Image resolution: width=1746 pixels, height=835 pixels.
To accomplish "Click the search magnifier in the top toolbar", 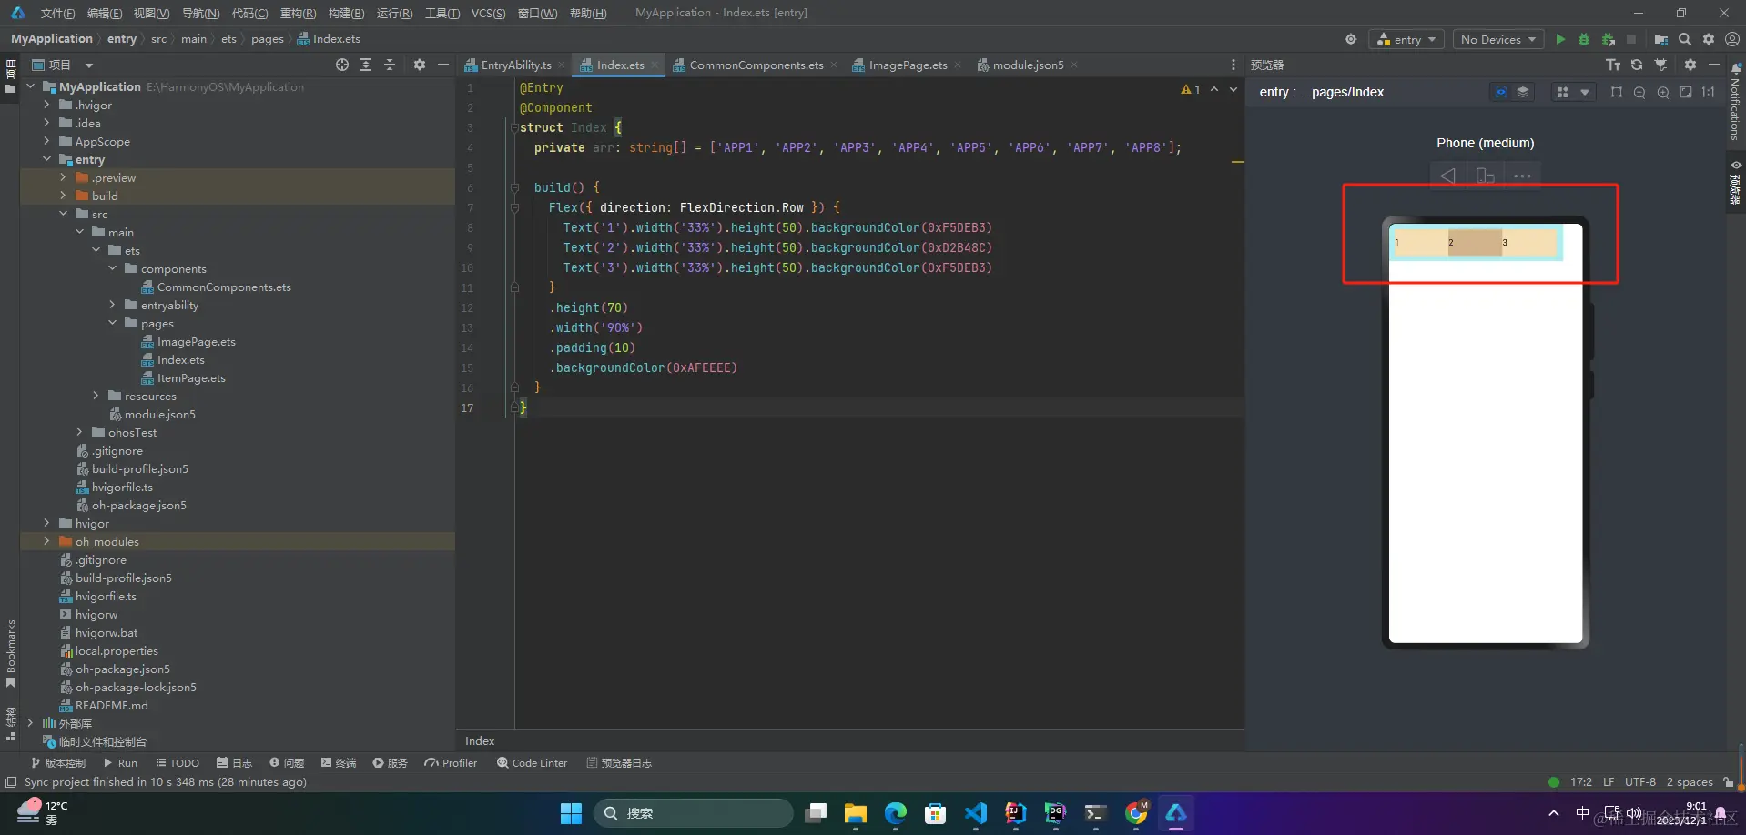I will coord(1685,39).
